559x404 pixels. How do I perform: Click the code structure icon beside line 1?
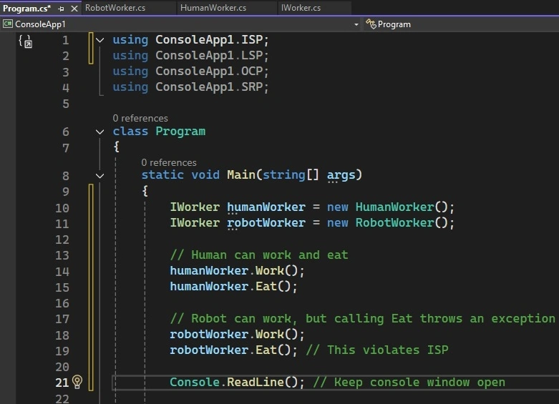coord(25,41)
